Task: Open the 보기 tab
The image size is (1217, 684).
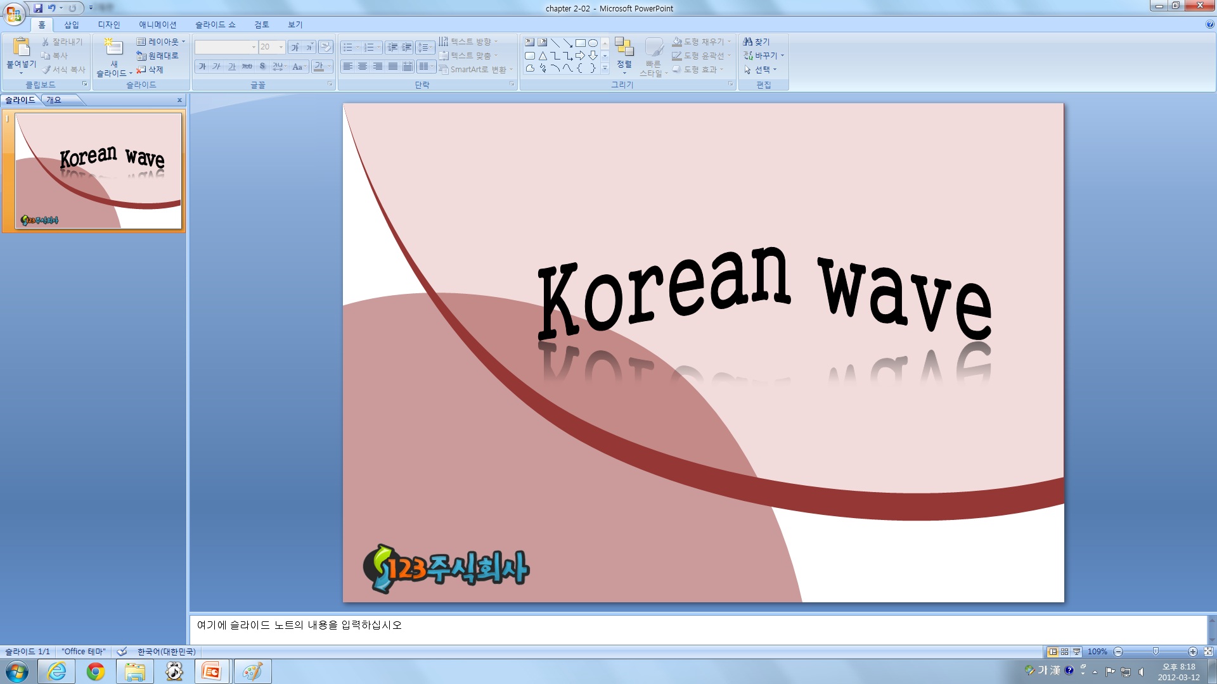Action: [295, 25]
